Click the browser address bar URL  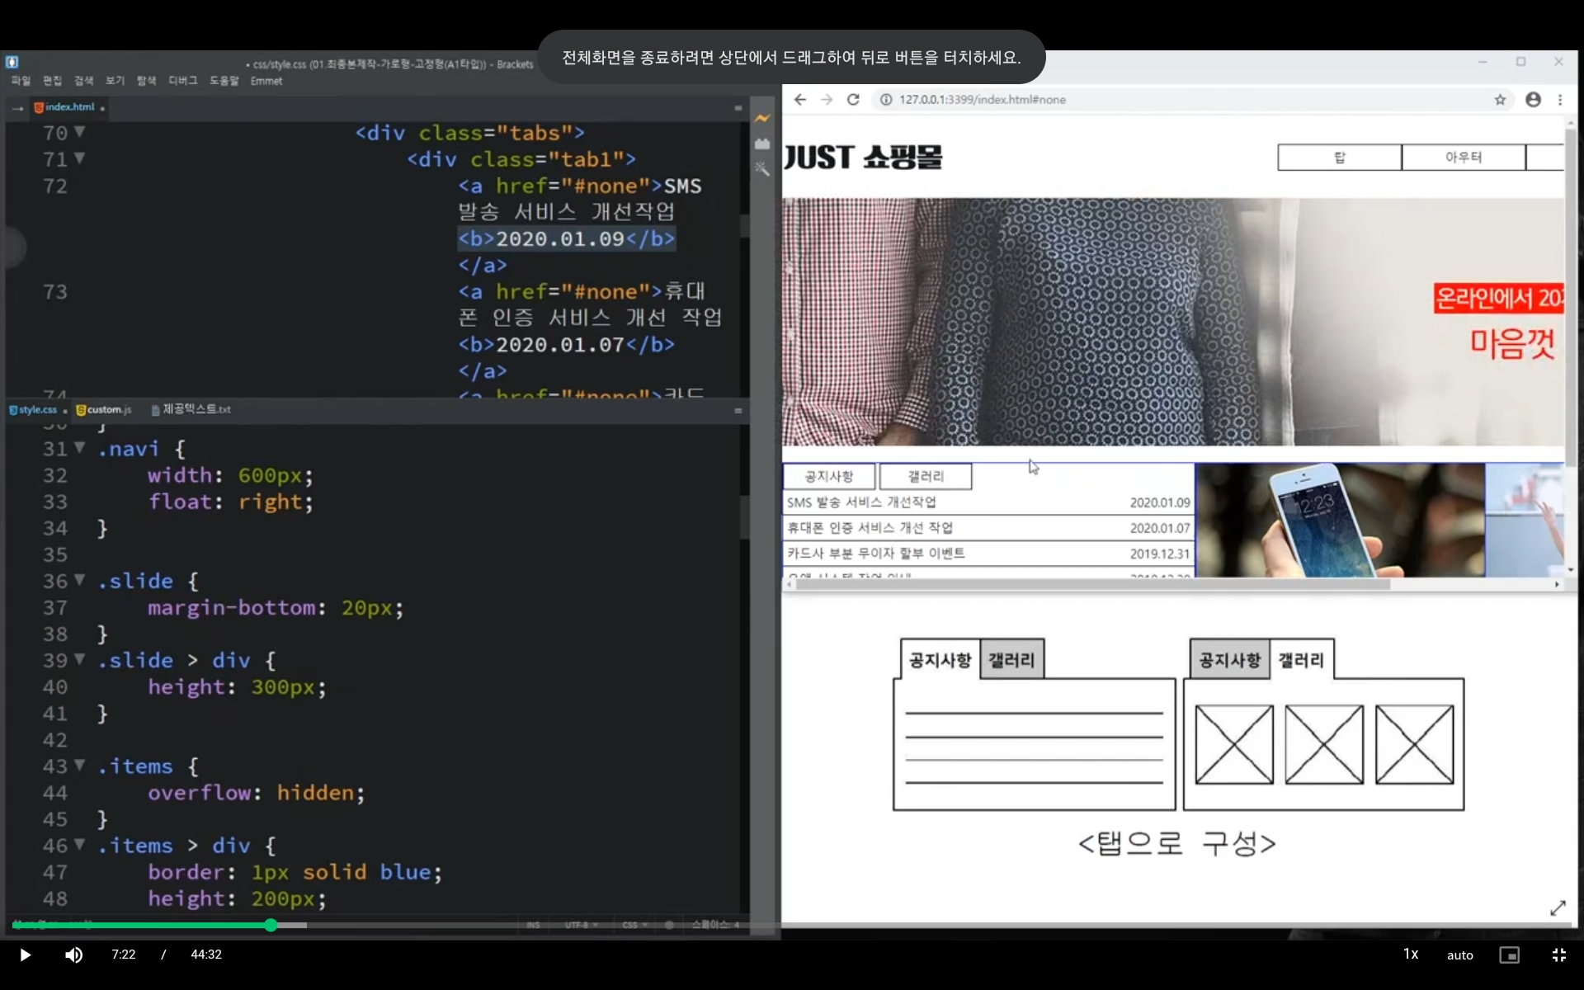[982, 100]
